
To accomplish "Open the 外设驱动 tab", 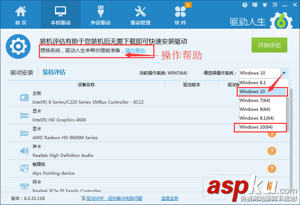I will [100, 15].
